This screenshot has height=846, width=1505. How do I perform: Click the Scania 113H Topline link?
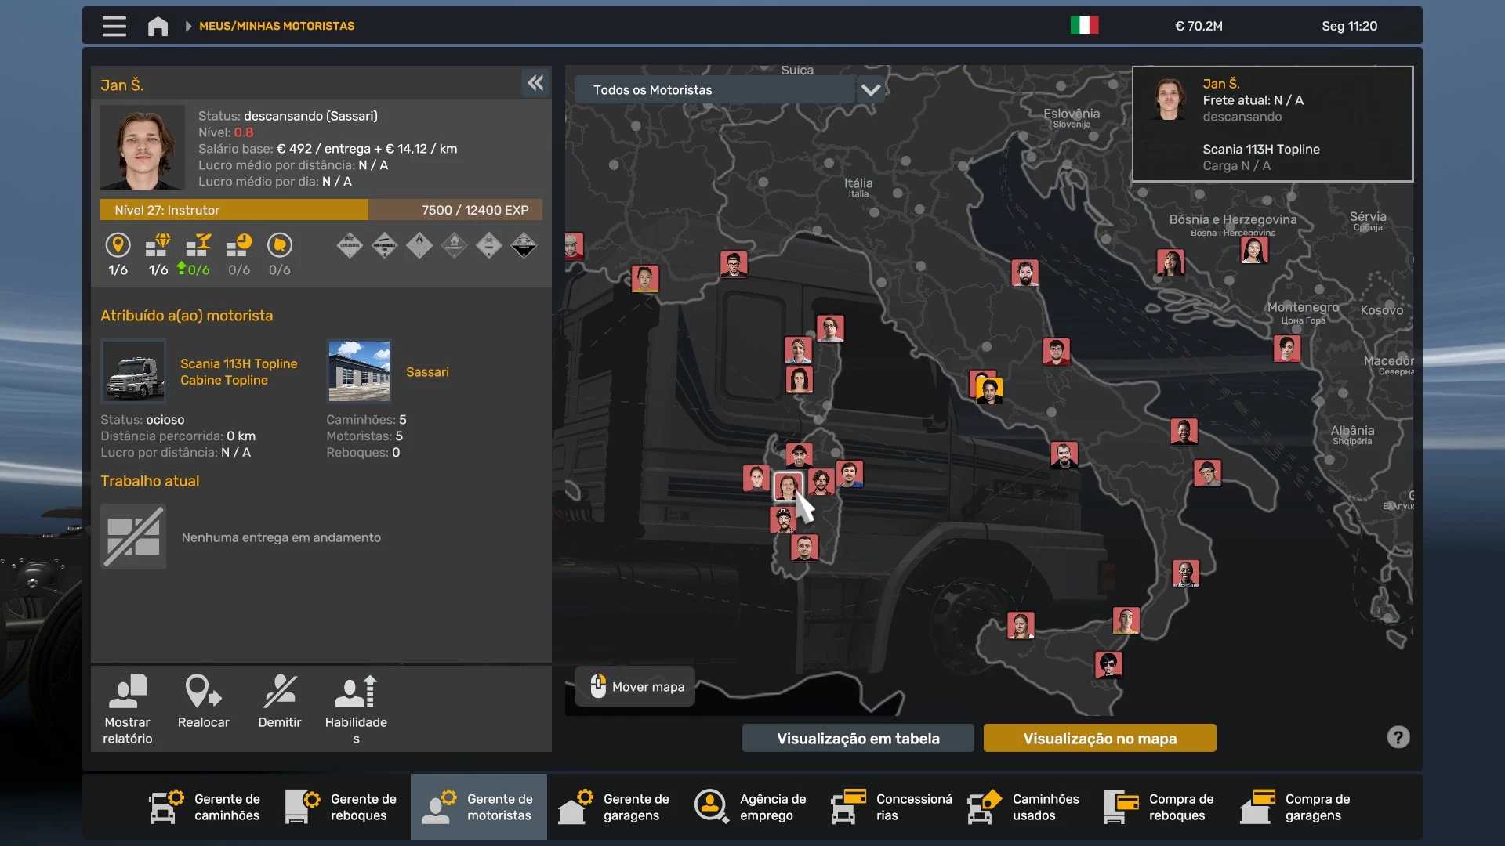click(x=238, y=364)
